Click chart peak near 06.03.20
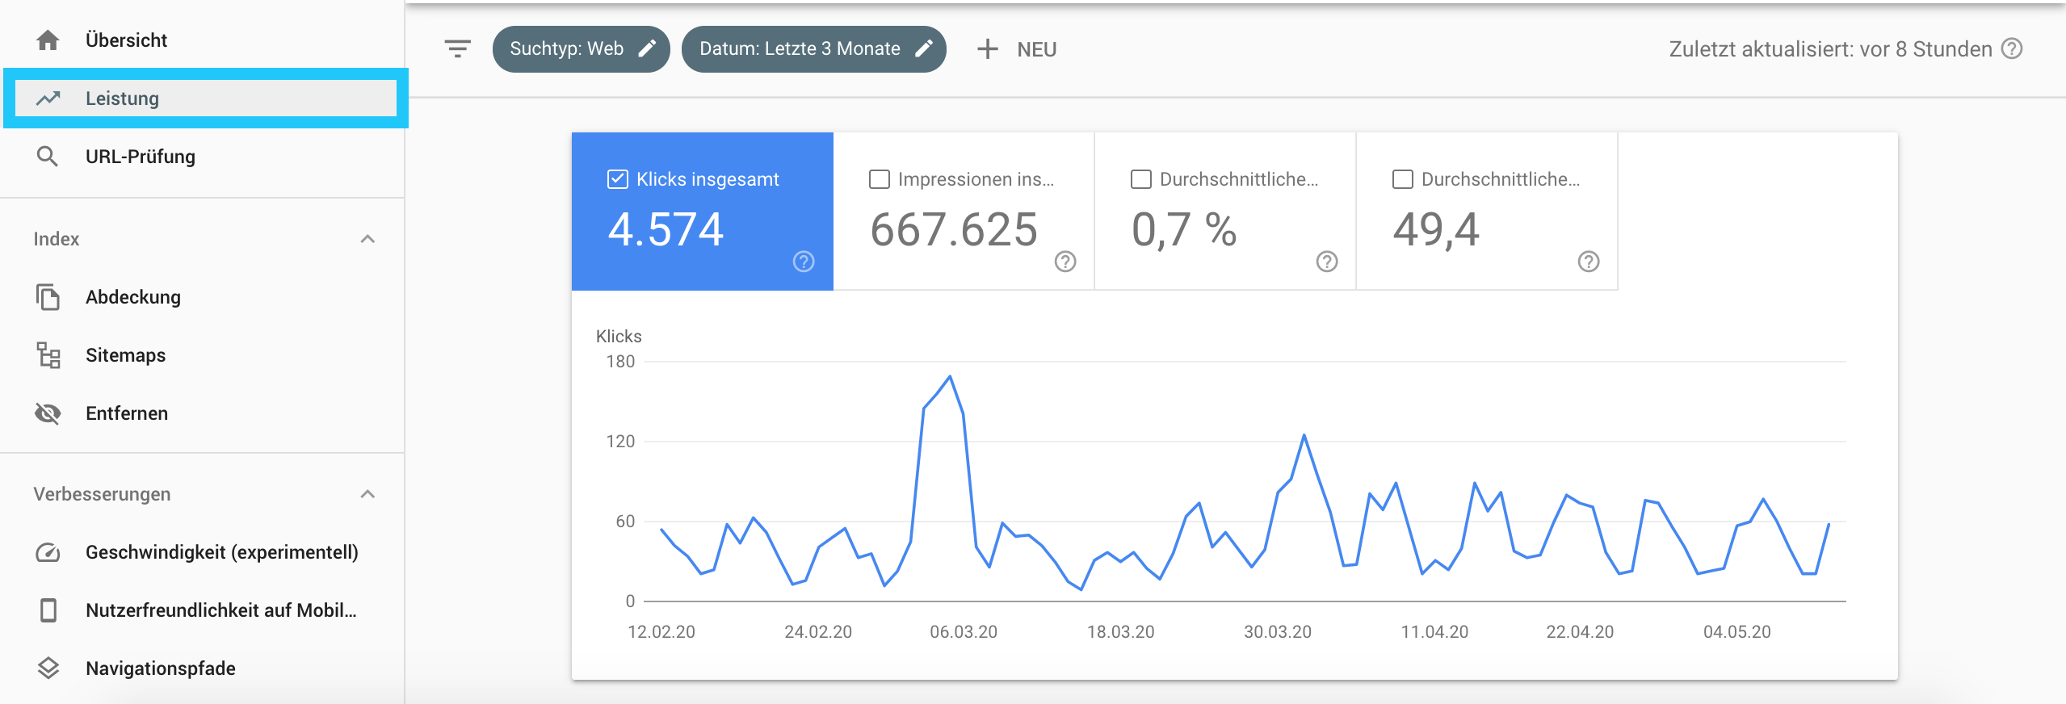The height and width of the screenshot is (704, 2066). click(x=950, y=377)
